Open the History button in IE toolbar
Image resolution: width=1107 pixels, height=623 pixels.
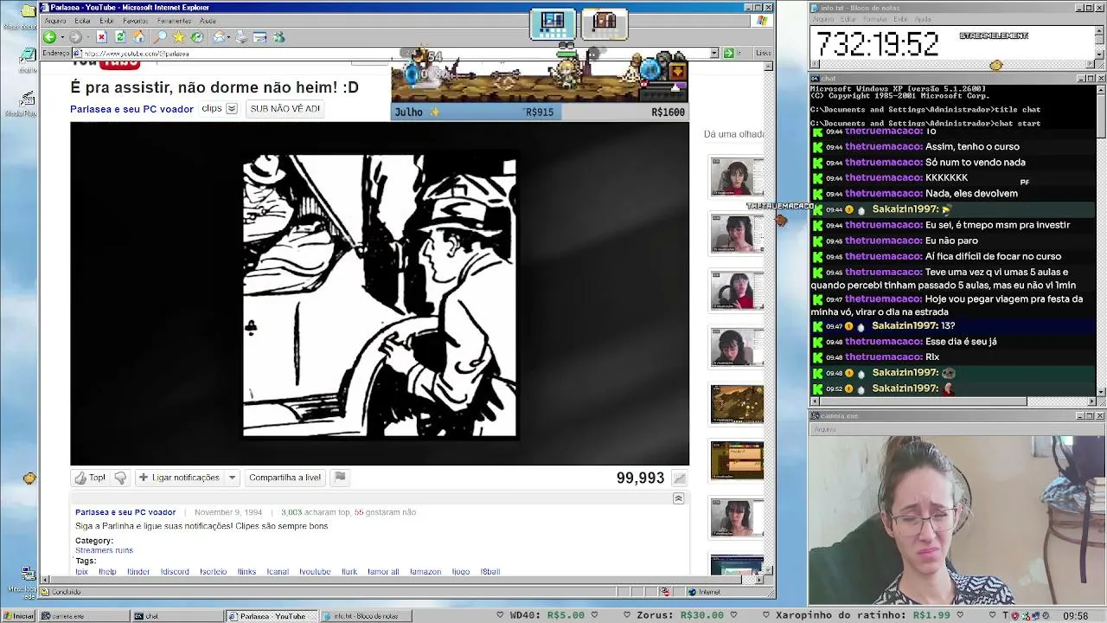tap(197, 37)
